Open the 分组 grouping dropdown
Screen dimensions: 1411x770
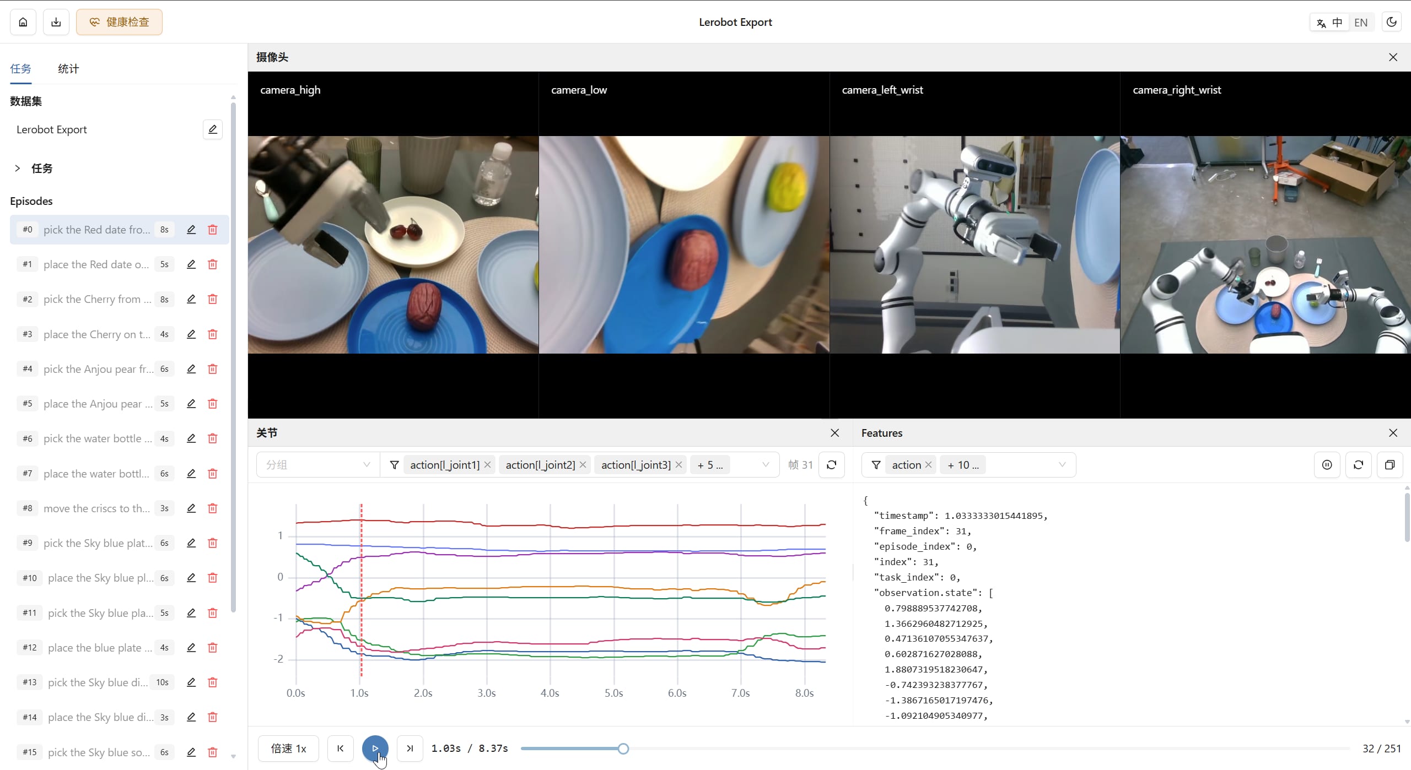(x=317, y=465)
